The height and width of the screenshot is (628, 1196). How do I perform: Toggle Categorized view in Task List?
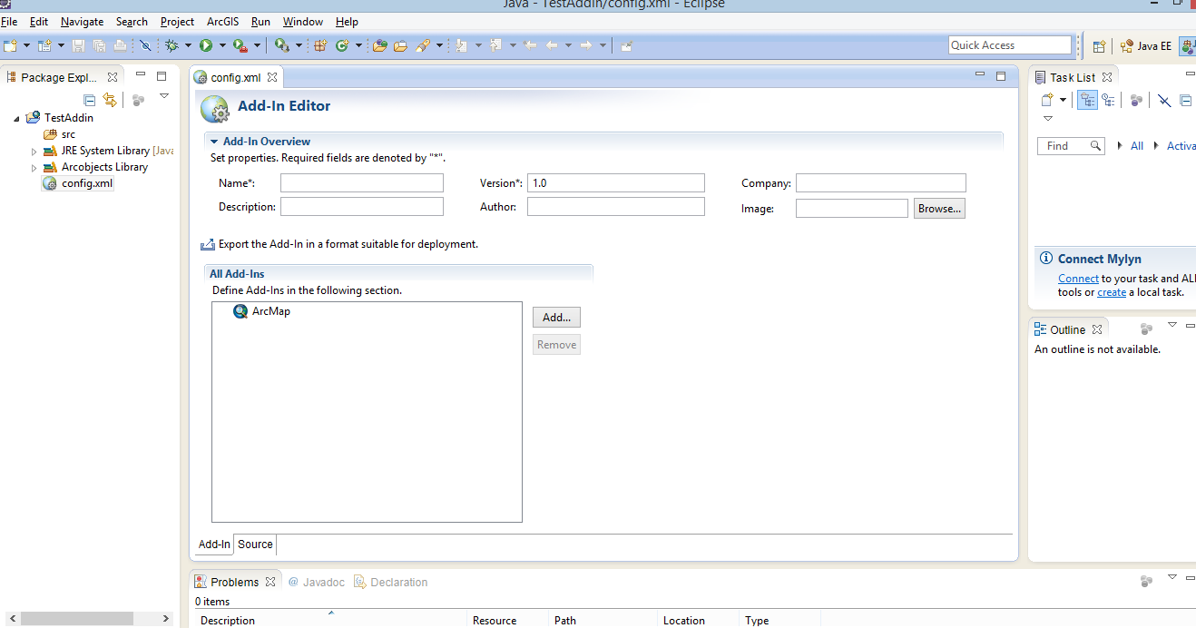point(1087,100)
